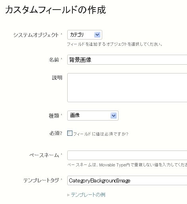Expand the テンプレートの例 section link

point(88,195)
